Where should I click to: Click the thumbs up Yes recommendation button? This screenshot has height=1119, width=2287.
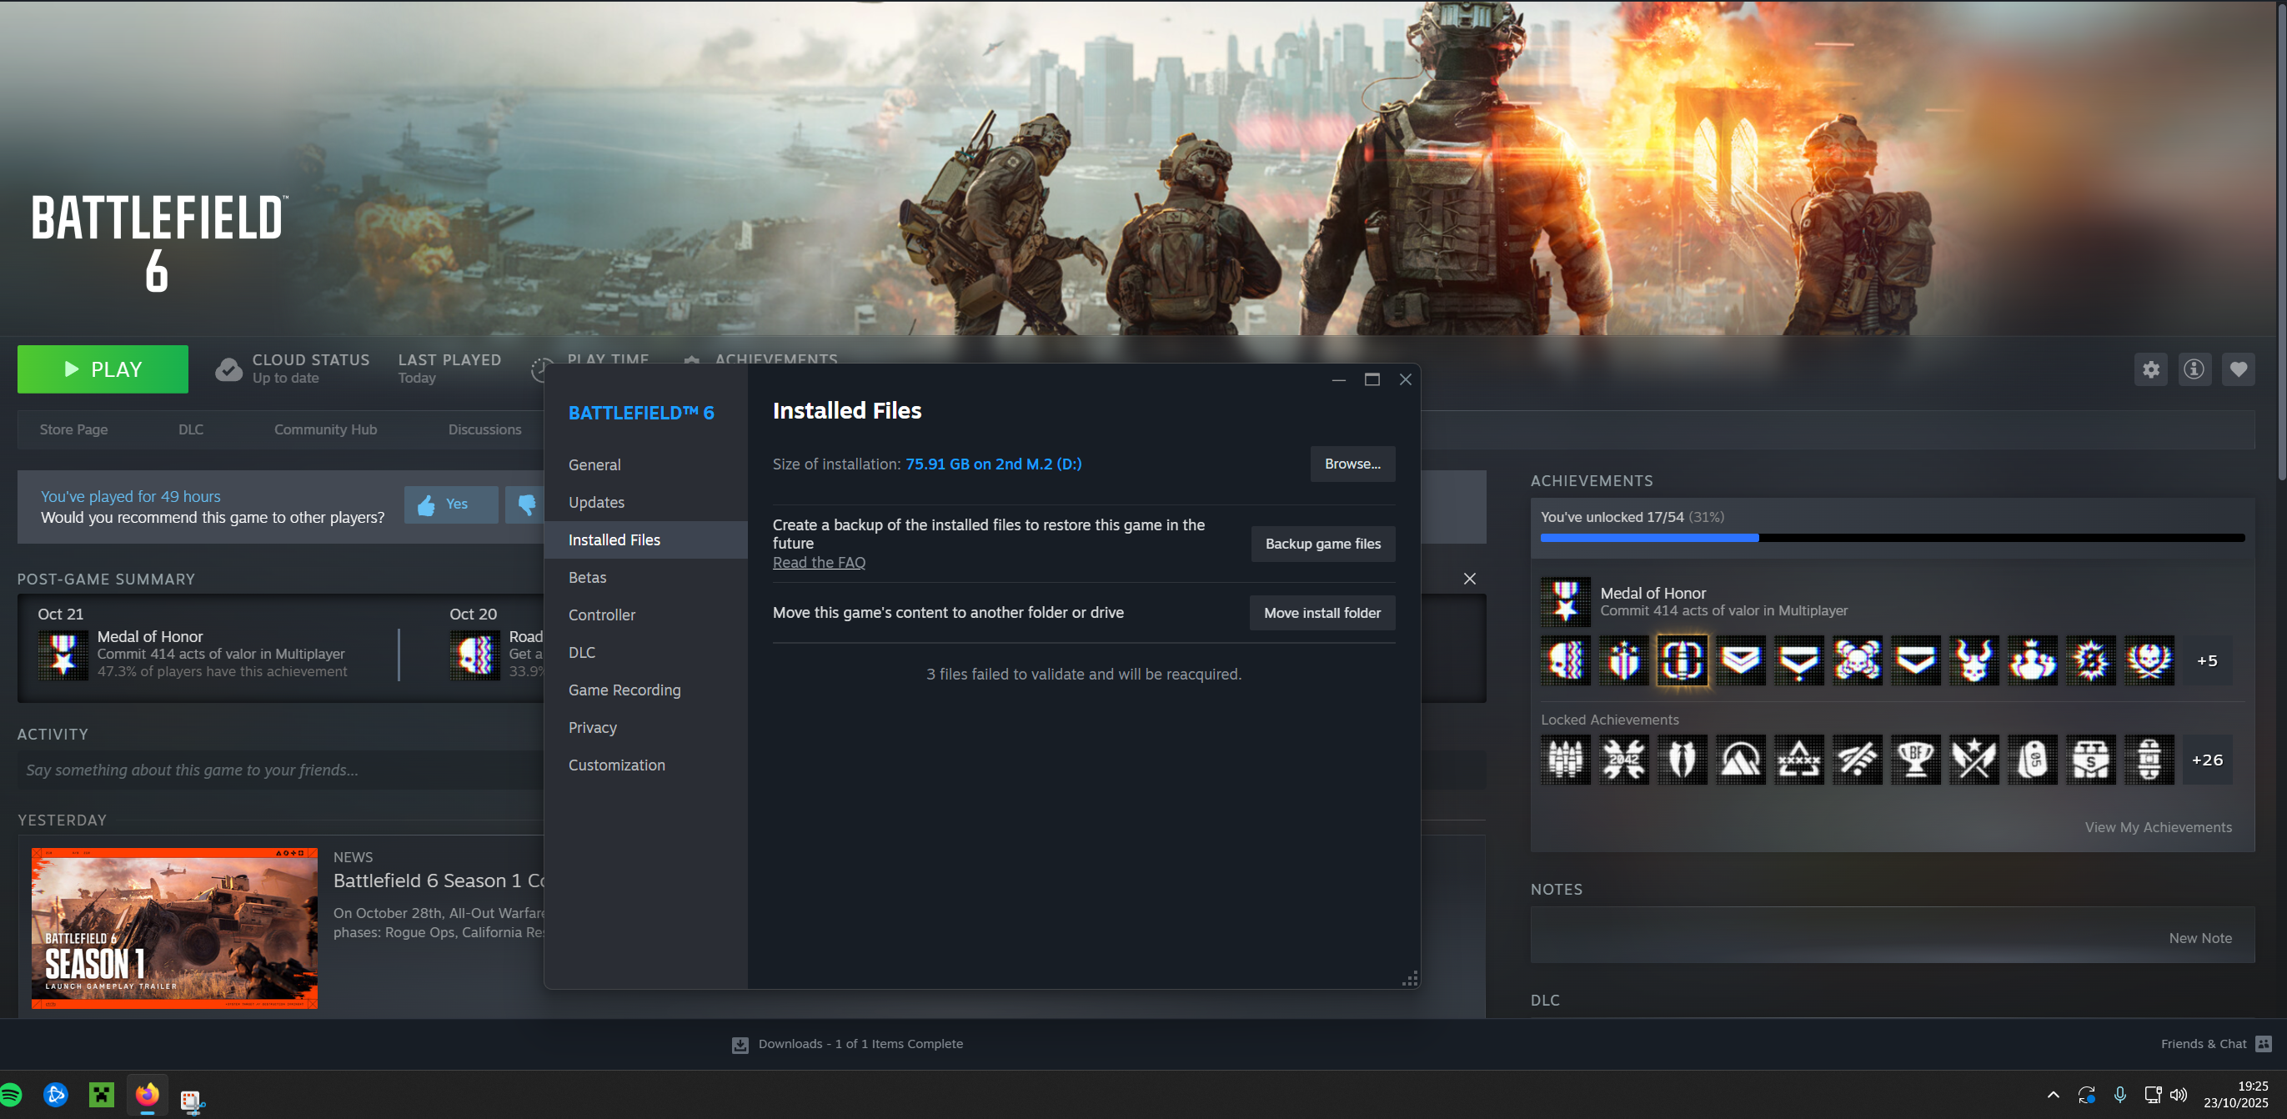click(451, 504)
